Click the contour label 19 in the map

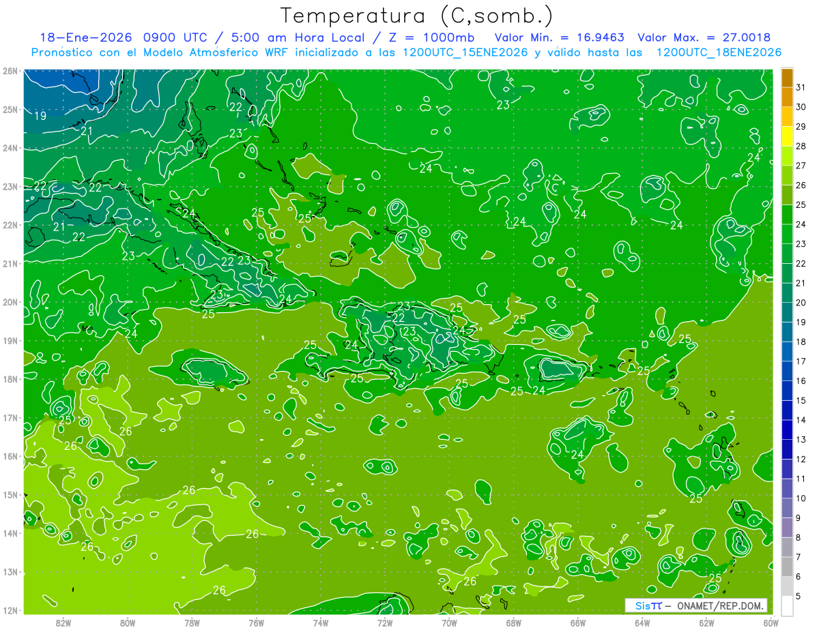pyautogui.click(x=40, y=116)
